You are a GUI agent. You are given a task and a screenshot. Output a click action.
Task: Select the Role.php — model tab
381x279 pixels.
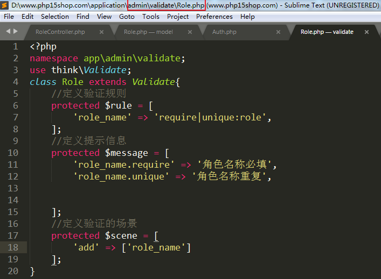pos(148,32)
